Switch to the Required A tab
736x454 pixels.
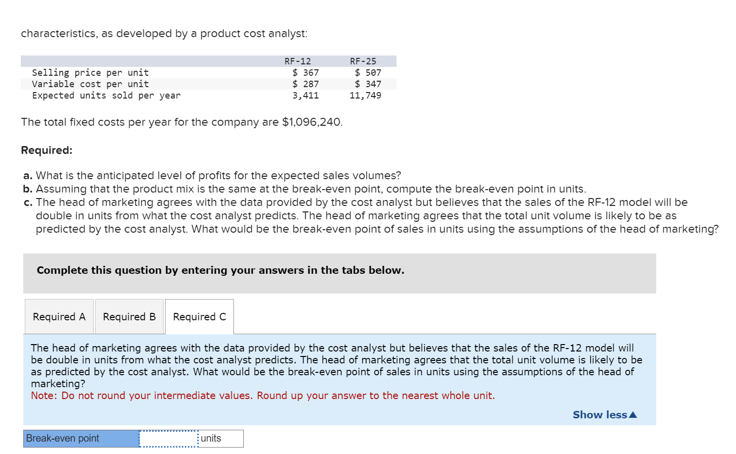coord(58,316)
